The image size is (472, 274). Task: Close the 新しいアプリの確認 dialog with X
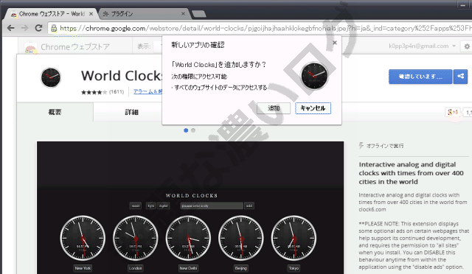pyautogui.click(x=335, y=43)
